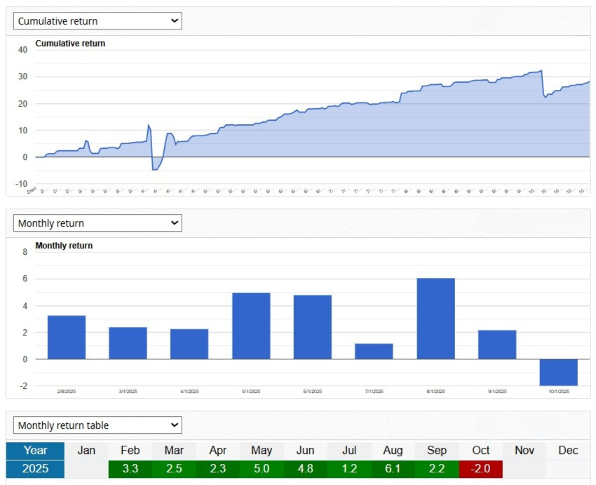Click the 5.0 May table cell
The width and height of the screenshot is (596, 485).
pyautogui.click(x=262, y=469)
